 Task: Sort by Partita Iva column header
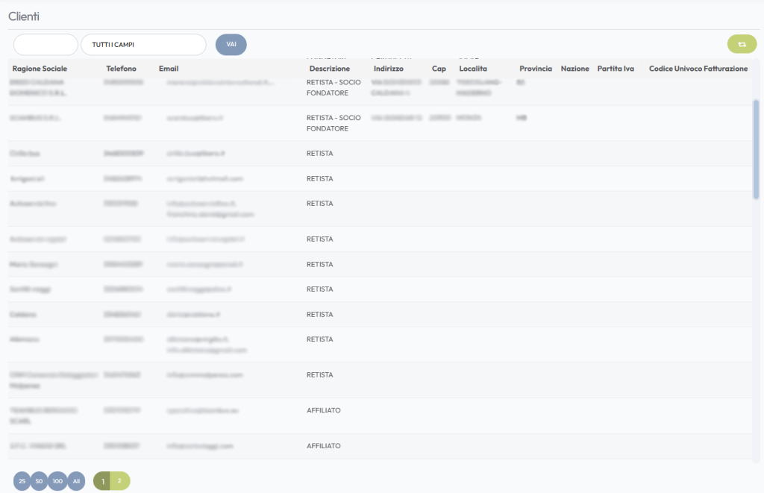click(616, 69)
